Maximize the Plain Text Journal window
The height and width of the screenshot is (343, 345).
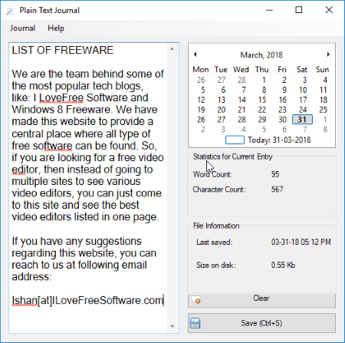[299, 10]
